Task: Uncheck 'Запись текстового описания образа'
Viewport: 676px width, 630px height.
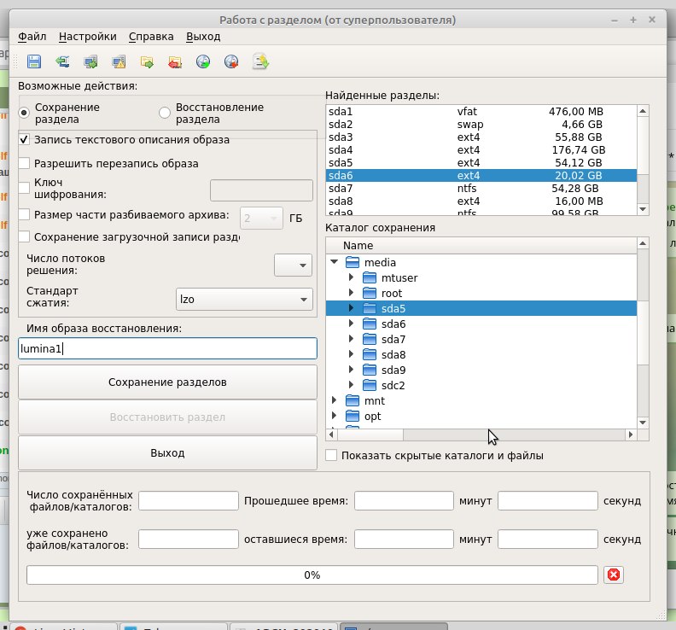Action: point(25,140)
